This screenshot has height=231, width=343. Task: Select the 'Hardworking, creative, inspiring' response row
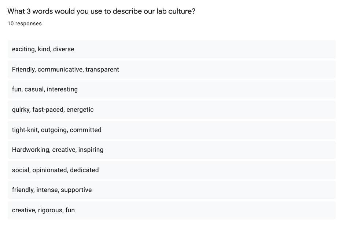pyautogui.click(x=171, y=150)
